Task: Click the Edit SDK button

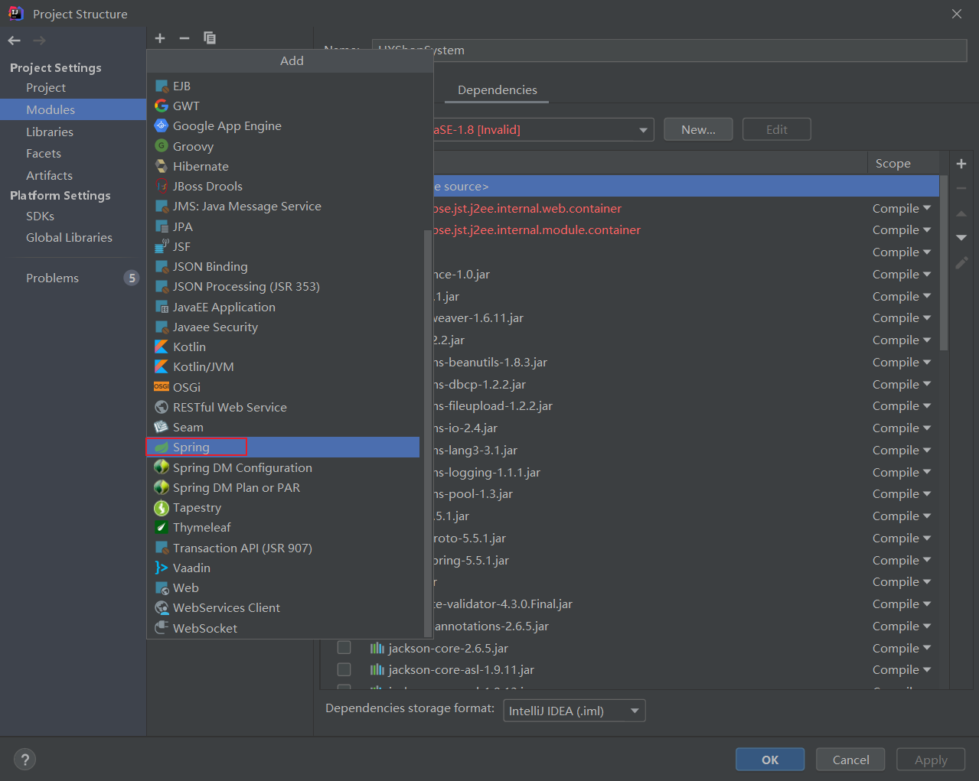Action: point(777,129)
